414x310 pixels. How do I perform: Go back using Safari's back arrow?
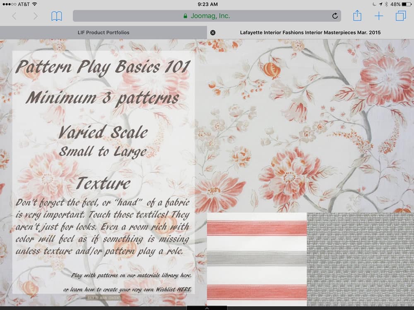[14, 16]
